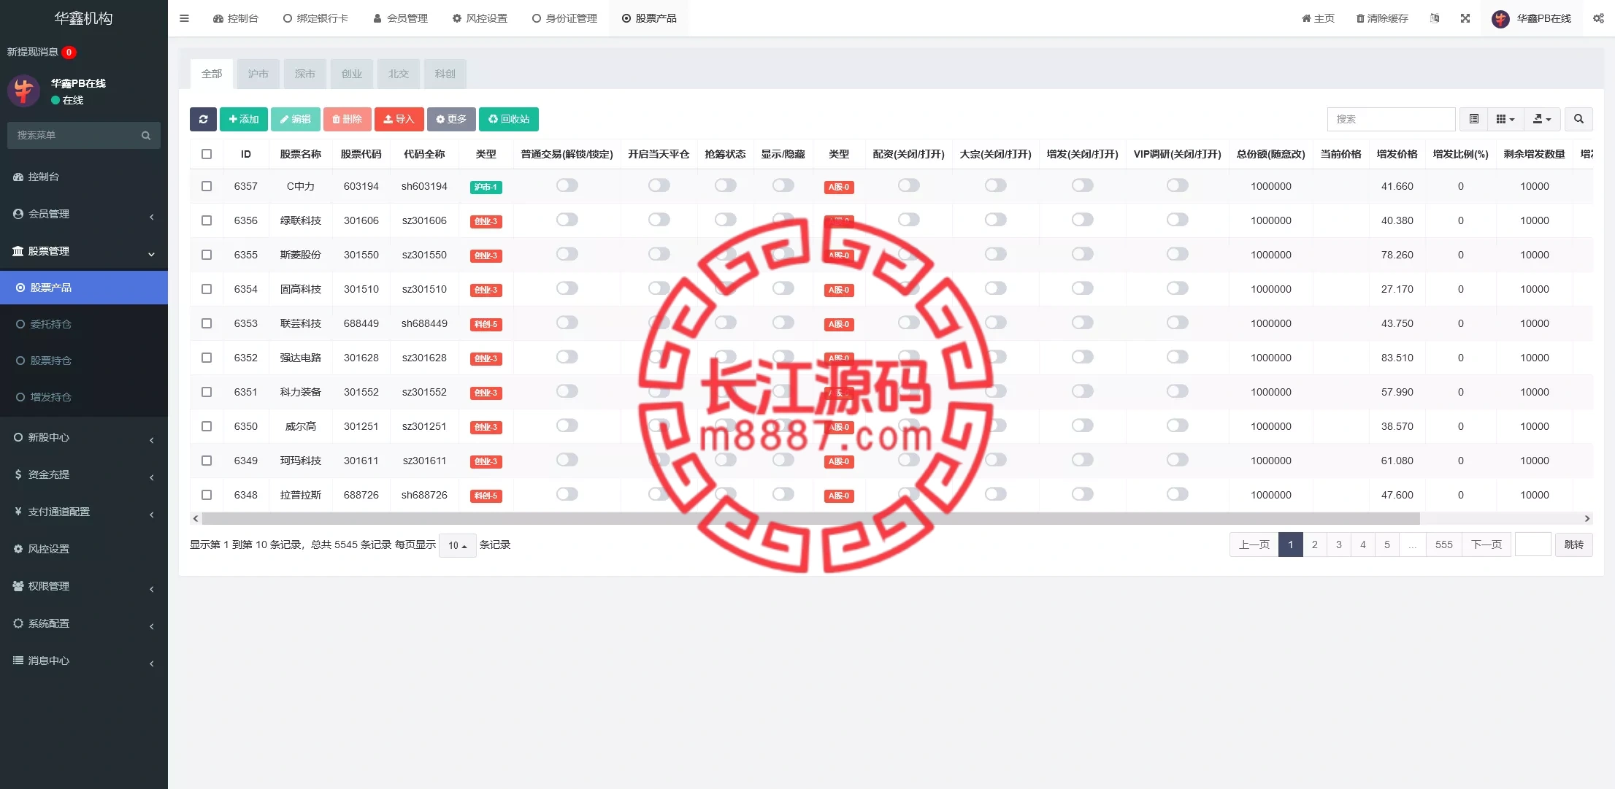Click the 跳转 jump button

click(x=1574, y=544)
